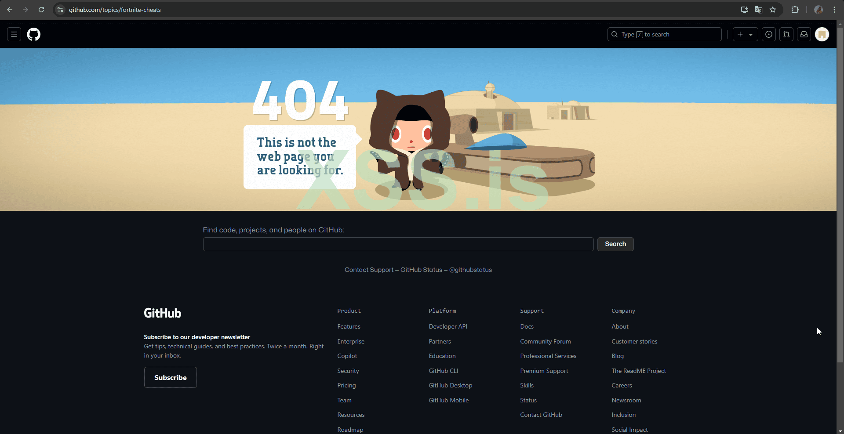Open the Contact GitHub footer link

[541, 415]
